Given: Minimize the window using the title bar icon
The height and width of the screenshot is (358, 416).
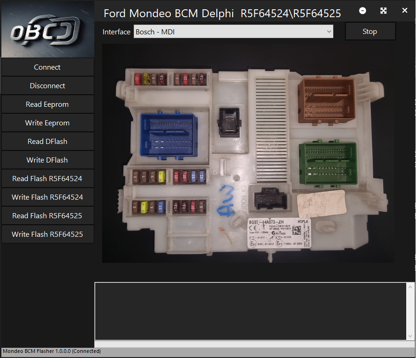Looking at the screenshot, I should [x=363, y=11].
